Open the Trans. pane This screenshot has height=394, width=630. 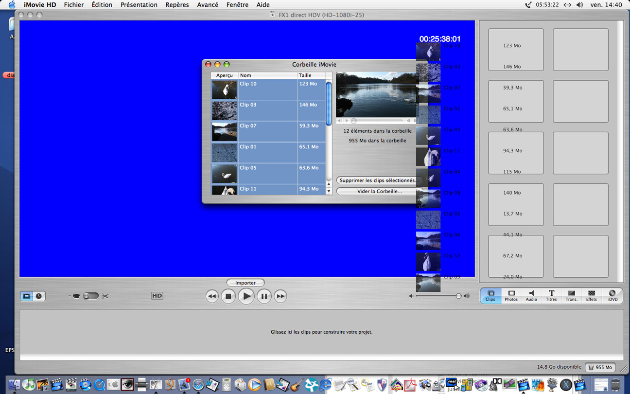click(x=572, y=296)
